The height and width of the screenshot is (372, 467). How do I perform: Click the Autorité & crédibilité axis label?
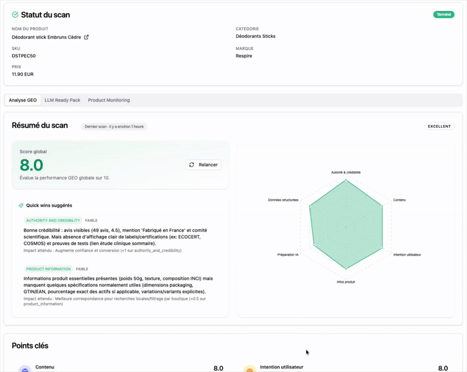click(x=346, y=171)
